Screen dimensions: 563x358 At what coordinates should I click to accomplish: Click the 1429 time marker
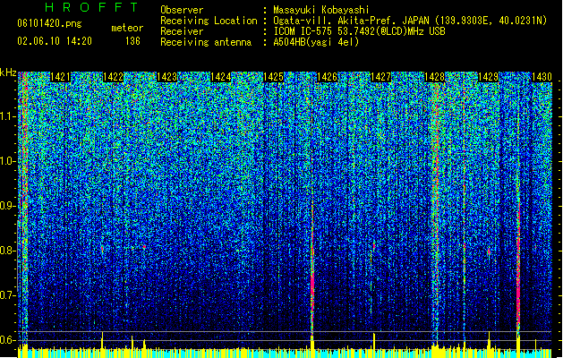tap(489, 77)
